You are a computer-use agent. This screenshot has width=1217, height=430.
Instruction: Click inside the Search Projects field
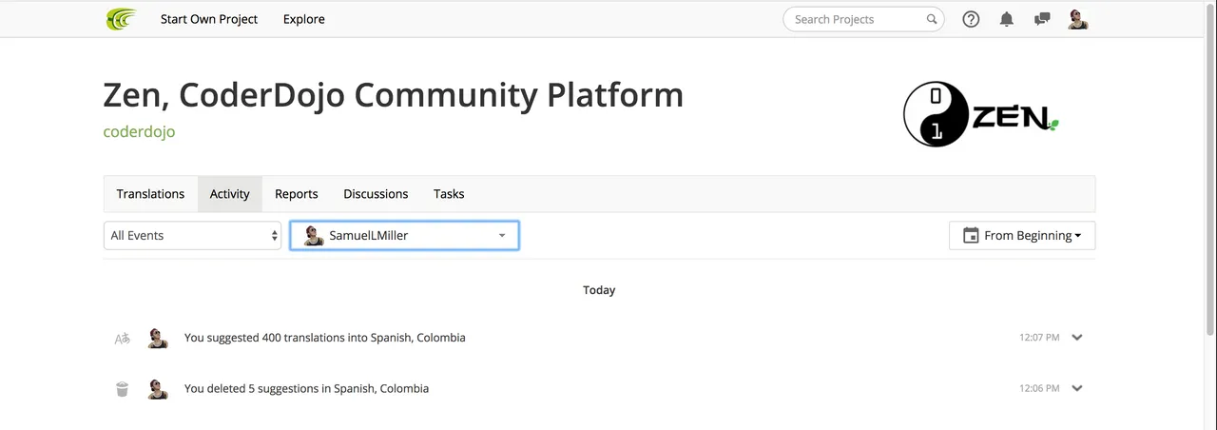[863, 19]
